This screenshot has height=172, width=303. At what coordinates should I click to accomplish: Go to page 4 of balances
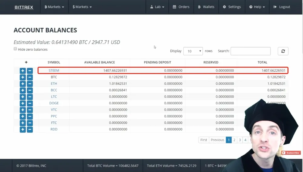tap(245, 140)
